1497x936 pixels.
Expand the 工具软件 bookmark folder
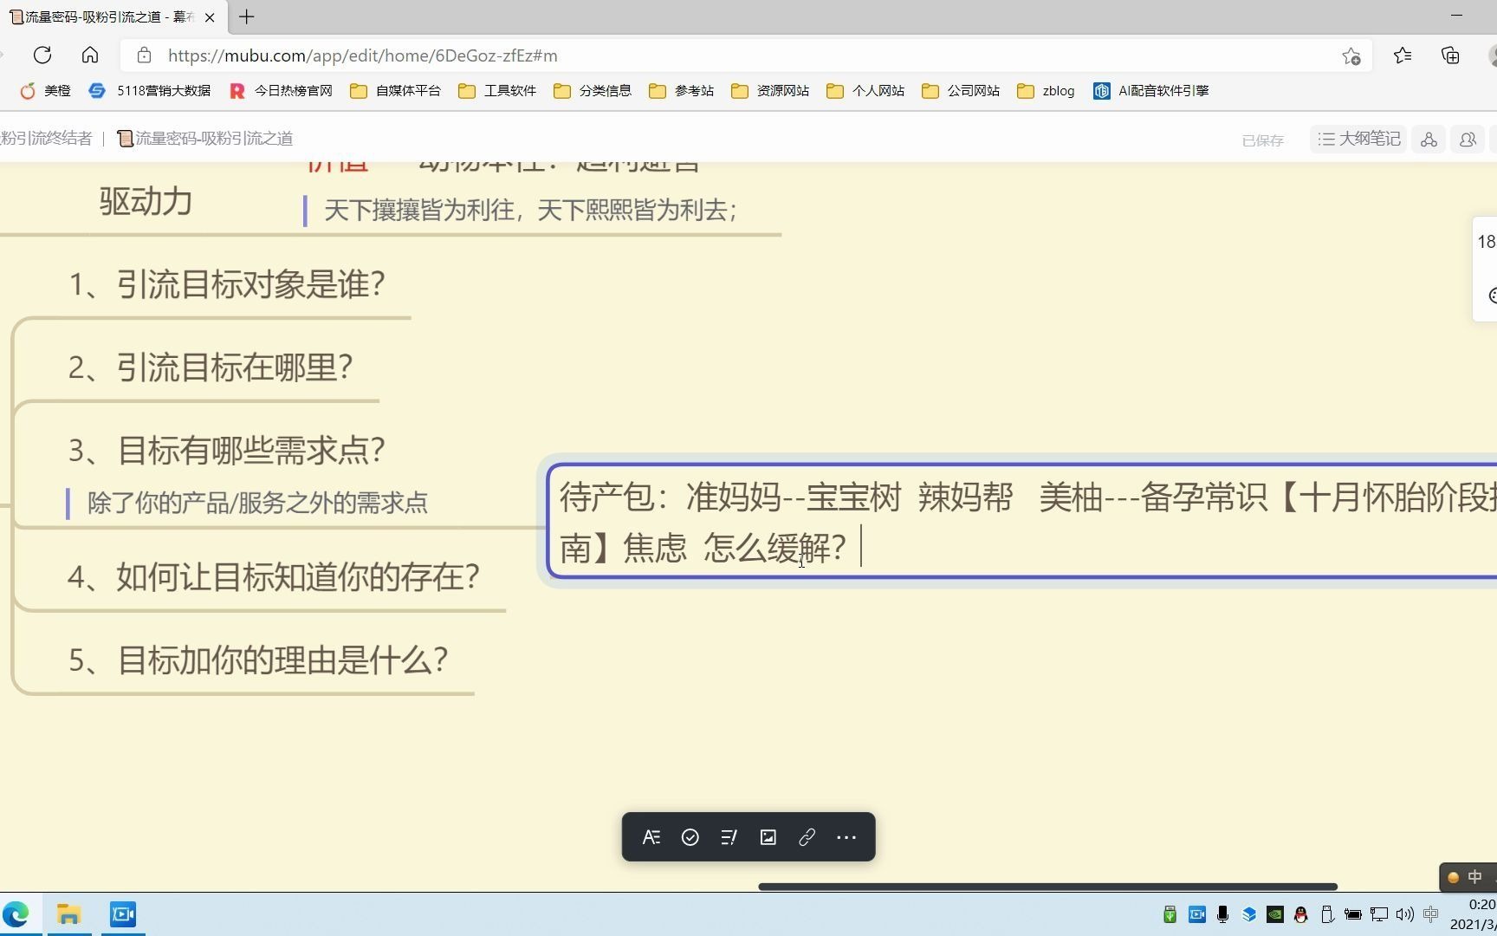click(x=497, y=91)
